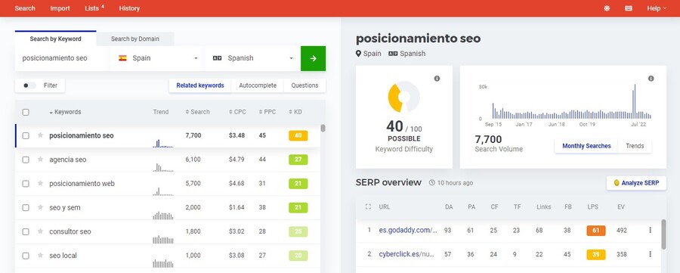Open the options menu for cyberclick.es row
680x273 pixels.
click(650, 254)
